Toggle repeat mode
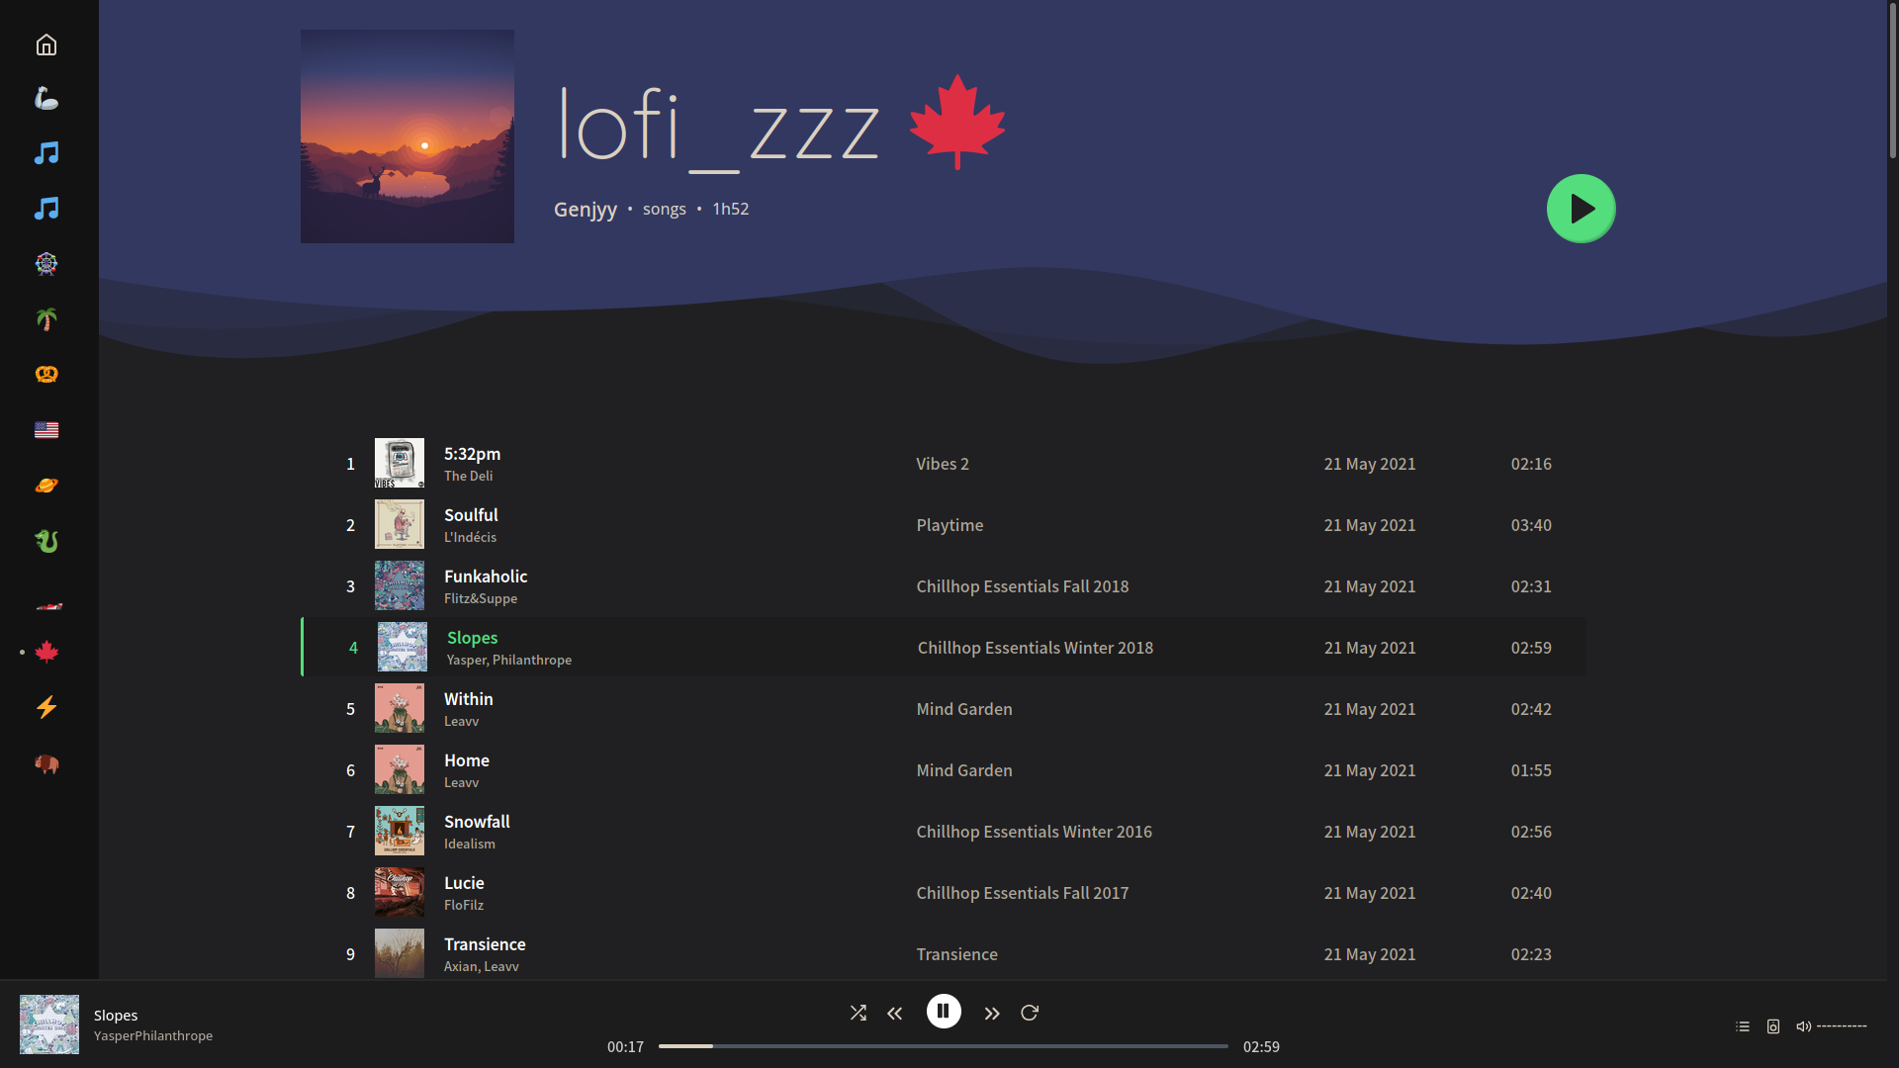 pos(1030,1013)
